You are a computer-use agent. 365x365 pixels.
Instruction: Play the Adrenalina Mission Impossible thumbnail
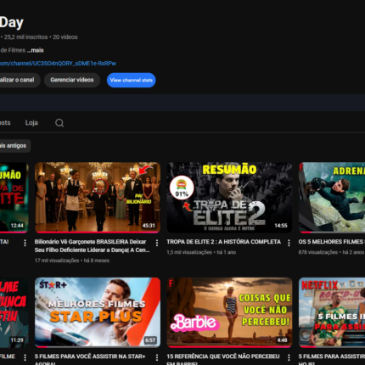coord(332,198)
